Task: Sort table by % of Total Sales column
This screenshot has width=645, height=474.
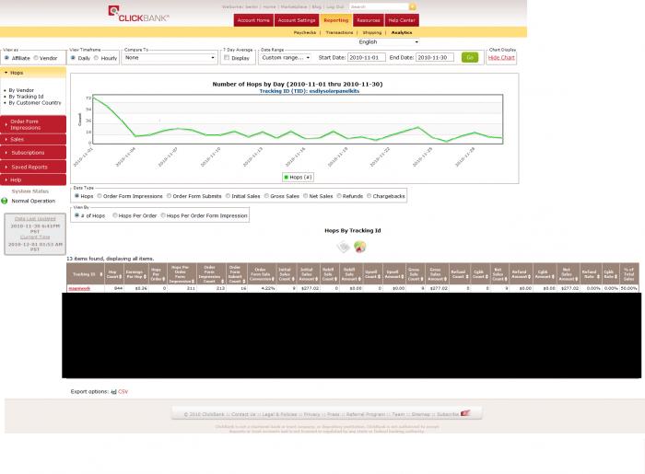Action: (x=628, y=274)
